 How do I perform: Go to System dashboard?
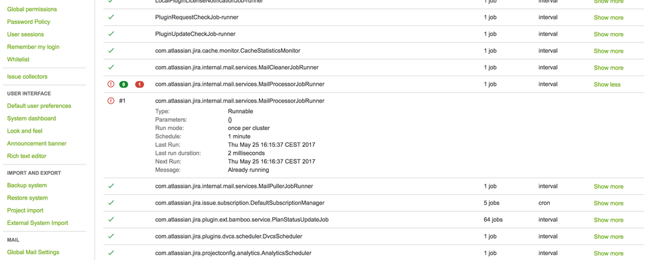click(x=31, y=118)
